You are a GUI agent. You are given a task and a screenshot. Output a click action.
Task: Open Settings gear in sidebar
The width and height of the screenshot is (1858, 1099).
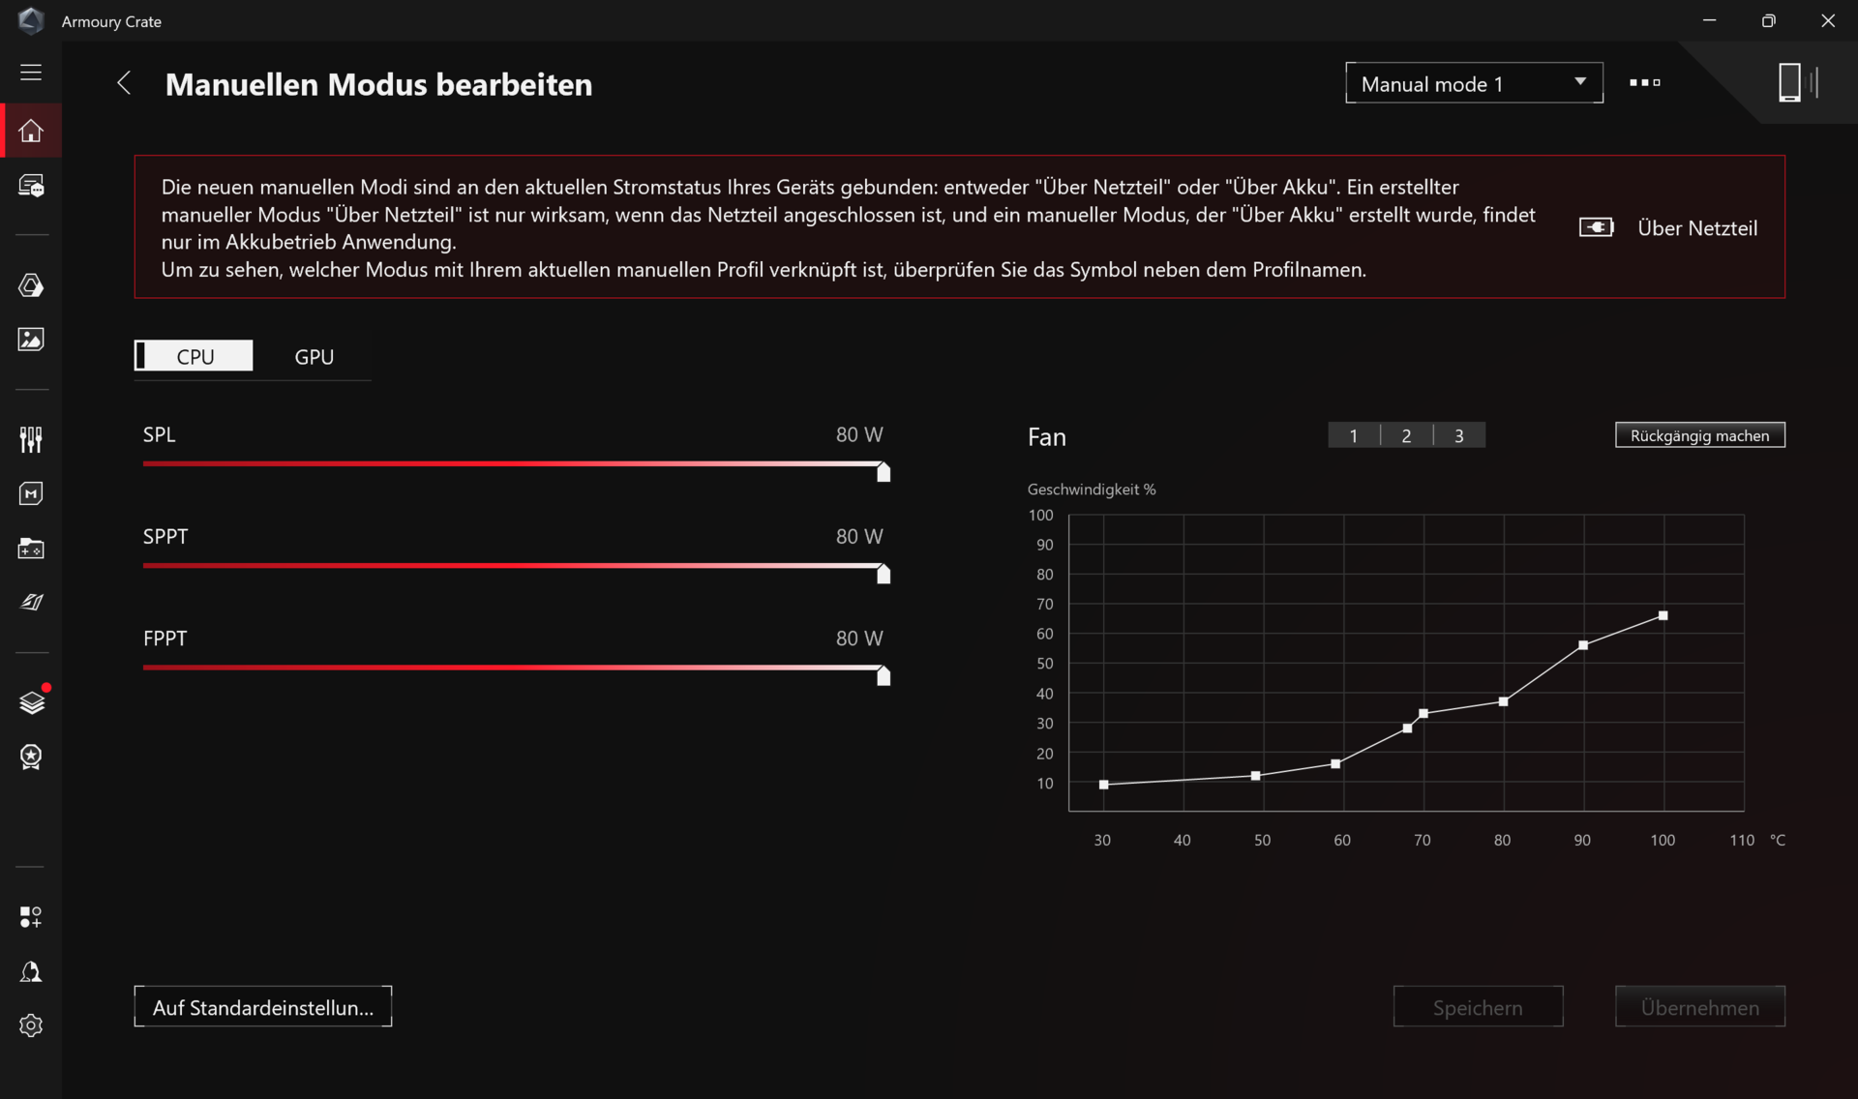(31, 1025)
